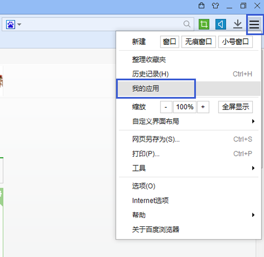Open 历史记录(H) from the menu
This screenshot has height=257, width=264.
188,74
